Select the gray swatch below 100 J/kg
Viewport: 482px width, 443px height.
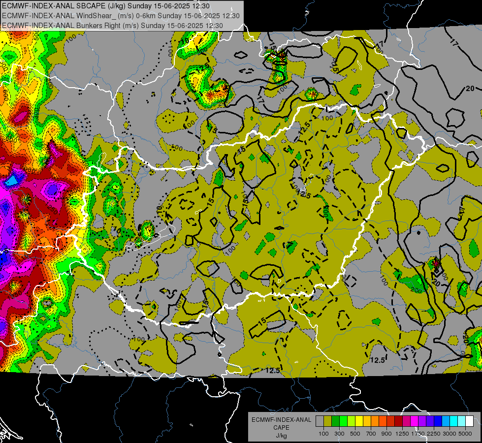tap(320, 421)
